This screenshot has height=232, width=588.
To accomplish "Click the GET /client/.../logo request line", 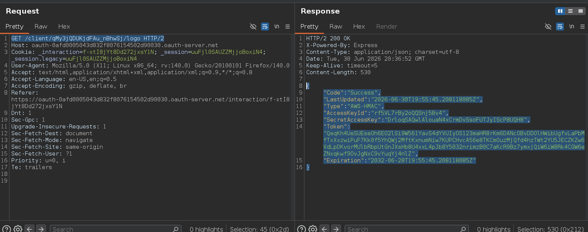I will pos(88,38).
